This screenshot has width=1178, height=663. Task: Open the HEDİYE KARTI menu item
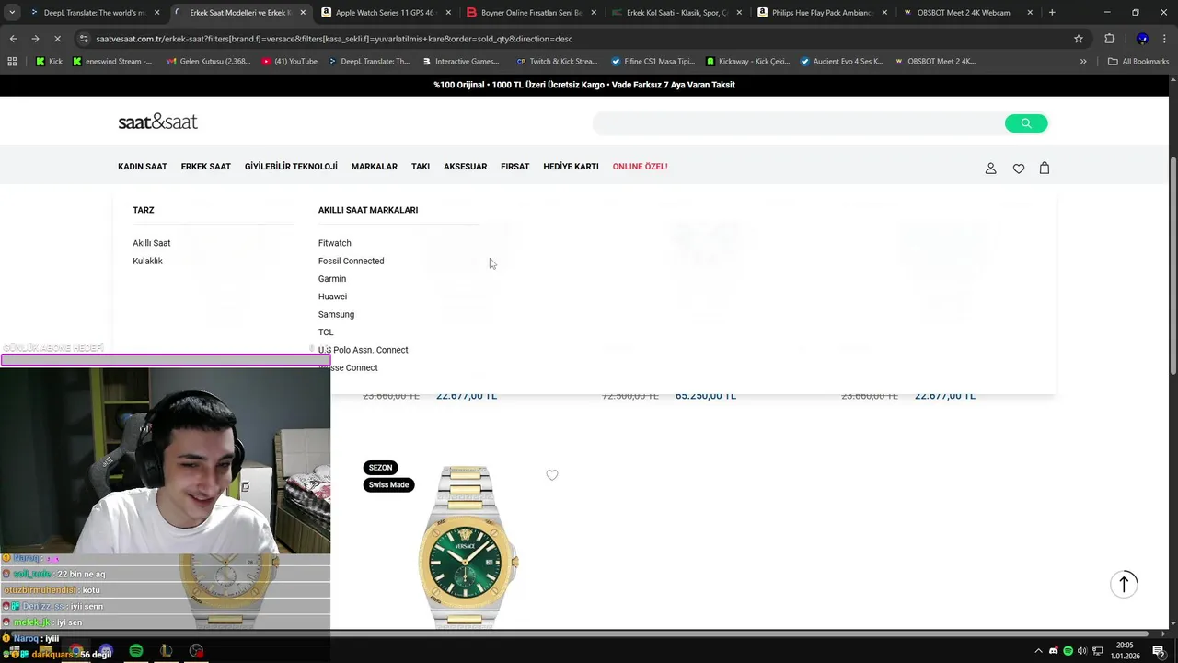coord(571,167)
